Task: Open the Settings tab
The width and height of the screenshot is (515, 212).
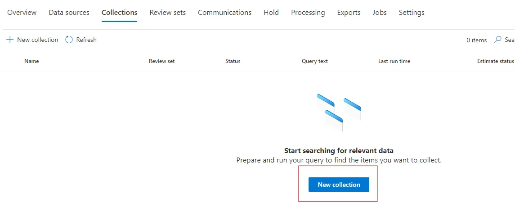Action: pyautogui.click(x=411, y=13)
